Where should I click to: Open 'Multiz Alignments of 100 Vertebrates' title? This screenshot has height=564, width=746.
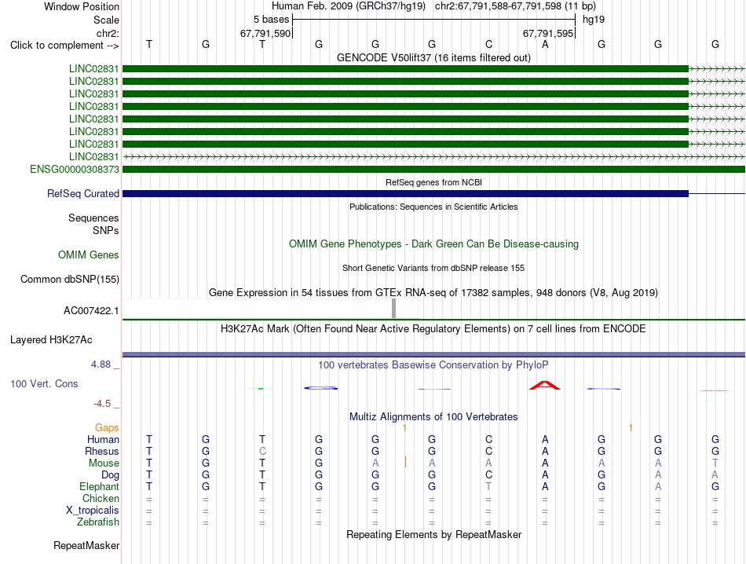(433, 417)
